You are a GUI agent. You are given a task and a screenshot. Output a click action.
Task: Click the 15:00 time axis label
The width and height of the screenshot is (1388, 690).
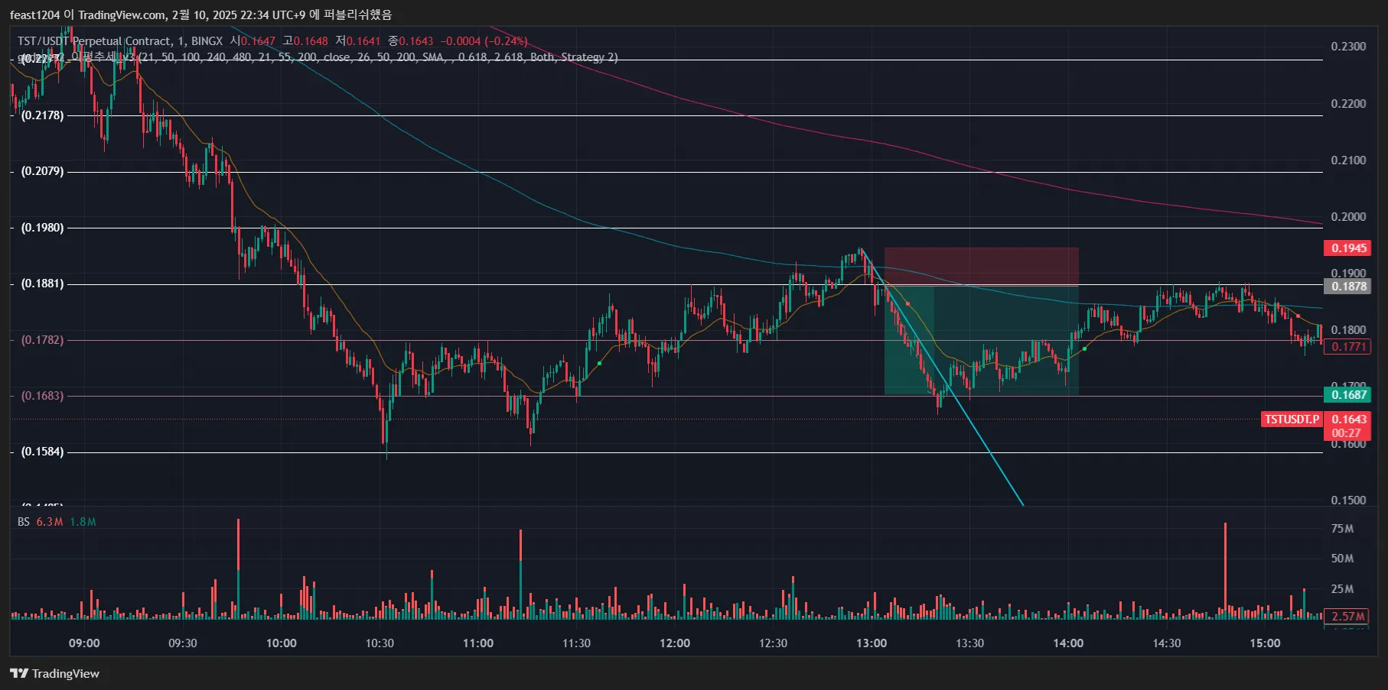(x=1265, y=643)
